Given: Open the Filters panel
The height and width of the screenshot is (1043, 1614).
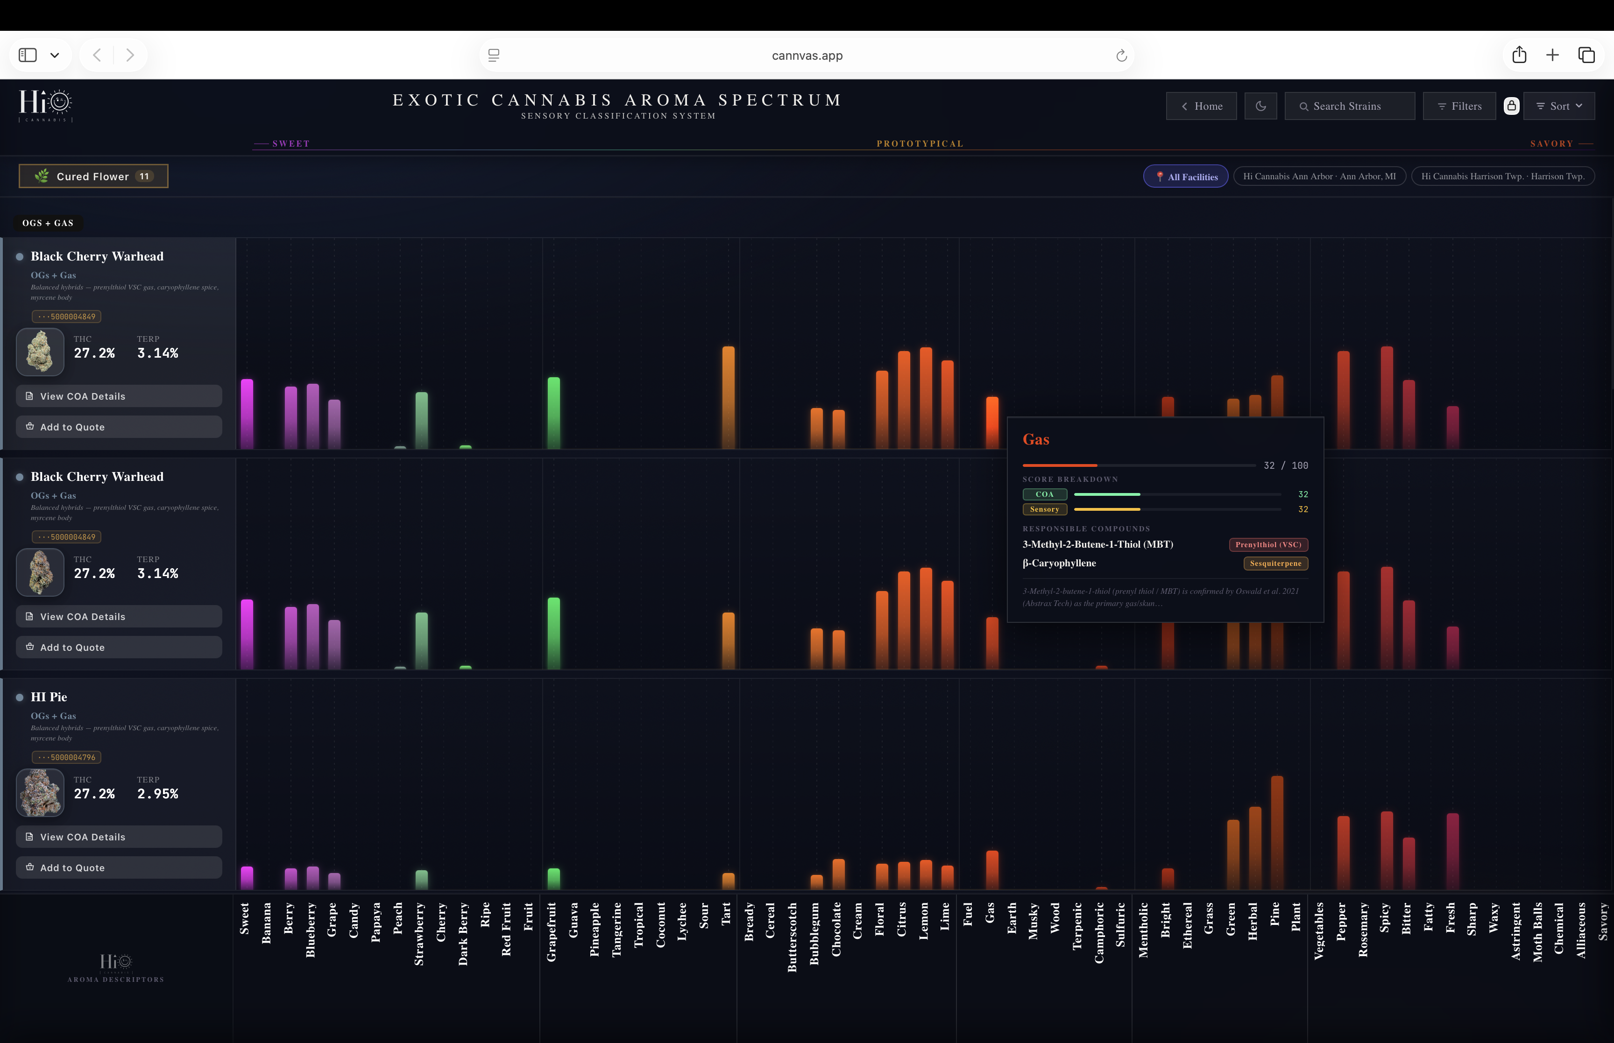Looking at the screenshot, I should point(1459,106).
